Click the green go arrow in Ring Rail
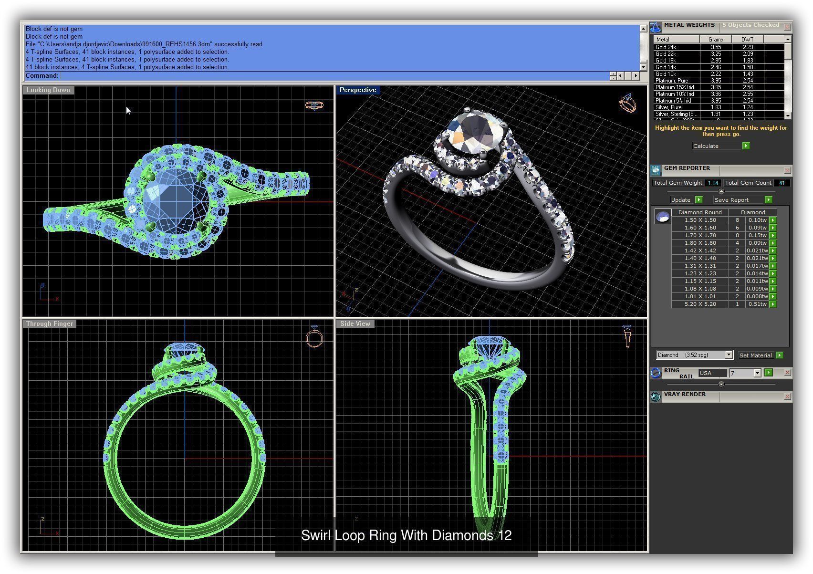Image resolution: width=813 pixels, height=574 pixels. tap(769, 373)
